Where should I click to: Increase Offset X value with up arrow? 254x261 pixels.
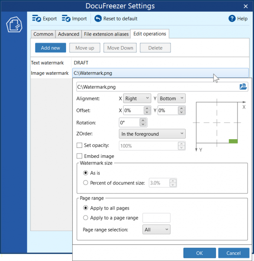tap(147, 108)
